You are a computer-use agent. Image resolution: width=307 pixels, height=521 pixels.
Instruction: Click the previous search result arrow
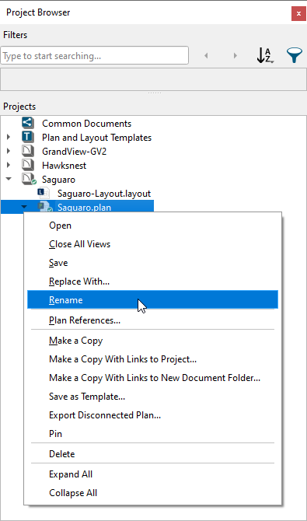click(206, 55)
